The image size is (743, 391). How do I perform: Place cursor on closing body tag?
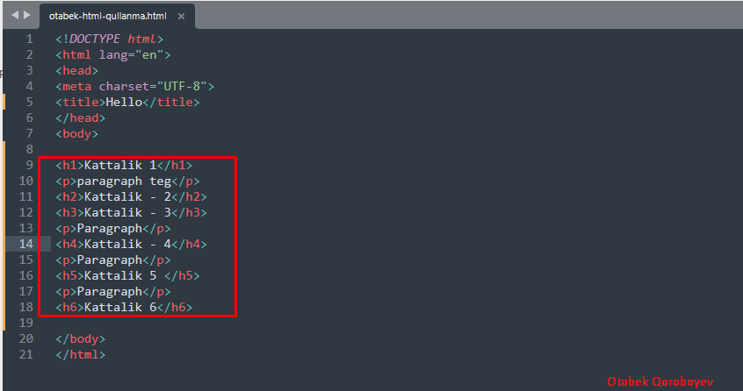[x=81, y=338]
